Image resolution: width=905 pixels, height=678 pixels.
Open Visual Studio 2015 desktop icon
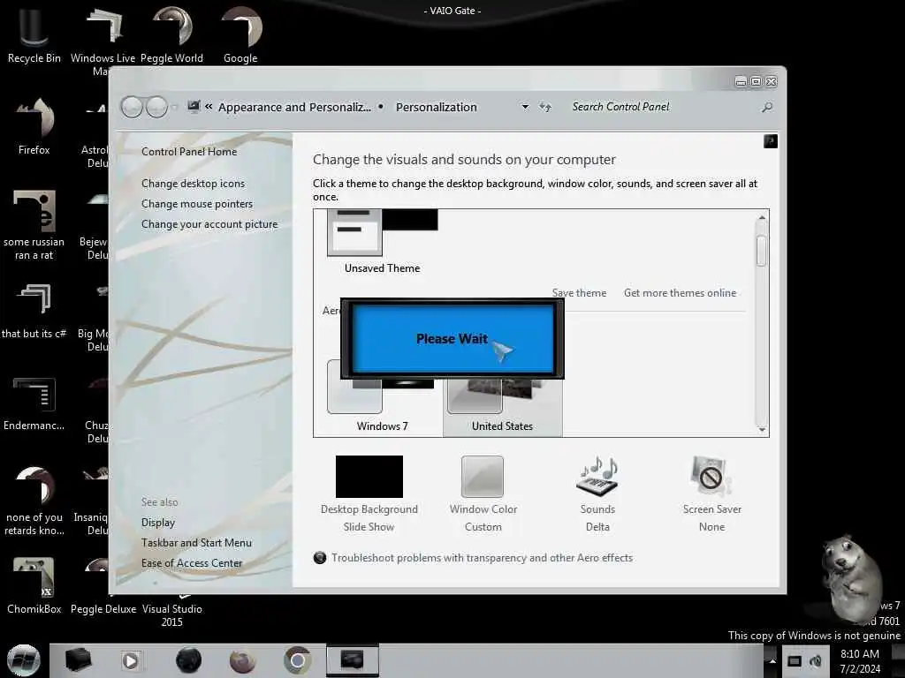[172, 614]
